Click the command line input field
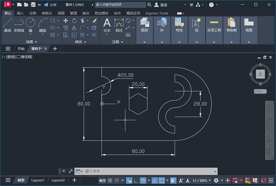The width and height of the screenshot is (276, 186). point(149,171)
